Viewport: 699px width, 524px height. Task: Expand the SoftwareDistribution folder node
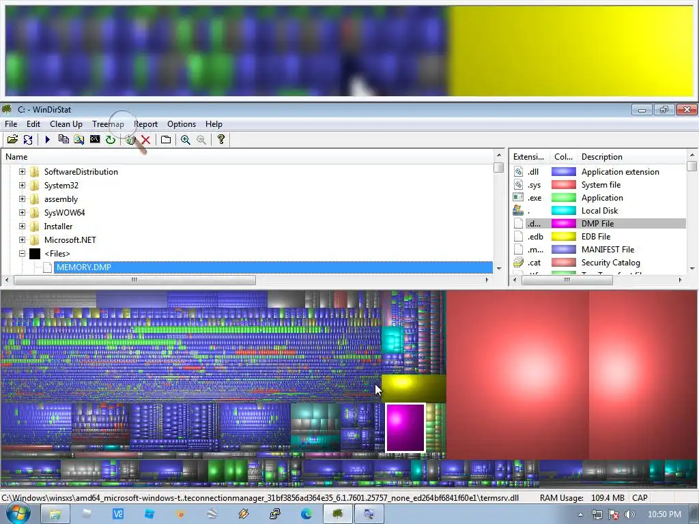22,171
